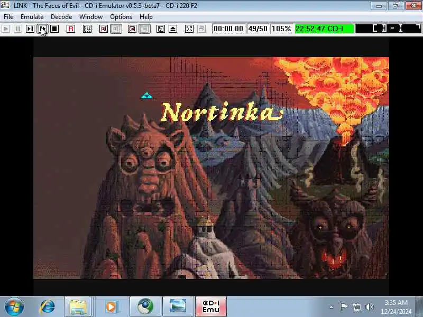
Task: Open Windows Explorer folder on taskbar
Action: 78,307
